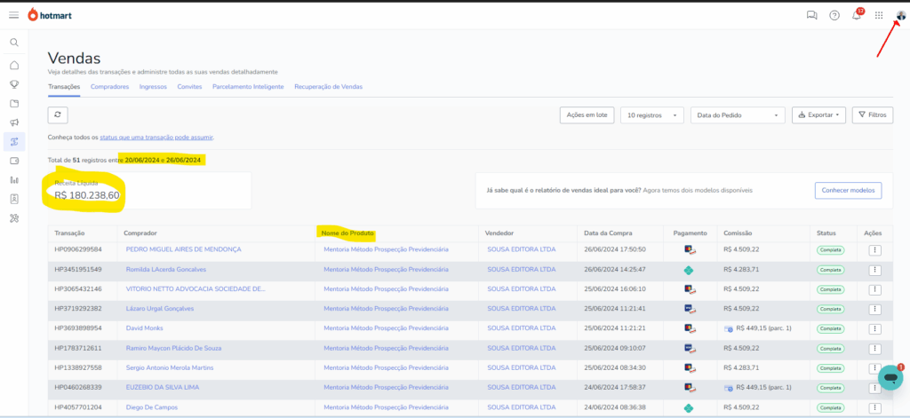910x418 pixels.
Task: Open the Filtros button
Action: pos(873,114)
